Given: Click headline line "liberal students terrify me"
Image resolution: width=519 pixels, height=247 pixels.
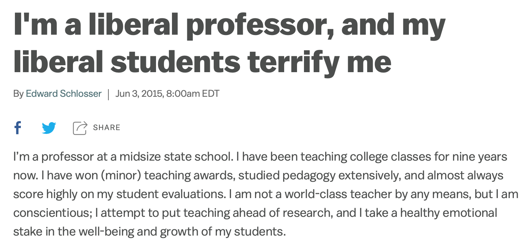Looking at the screenshot, I should (x=203, y=62).
